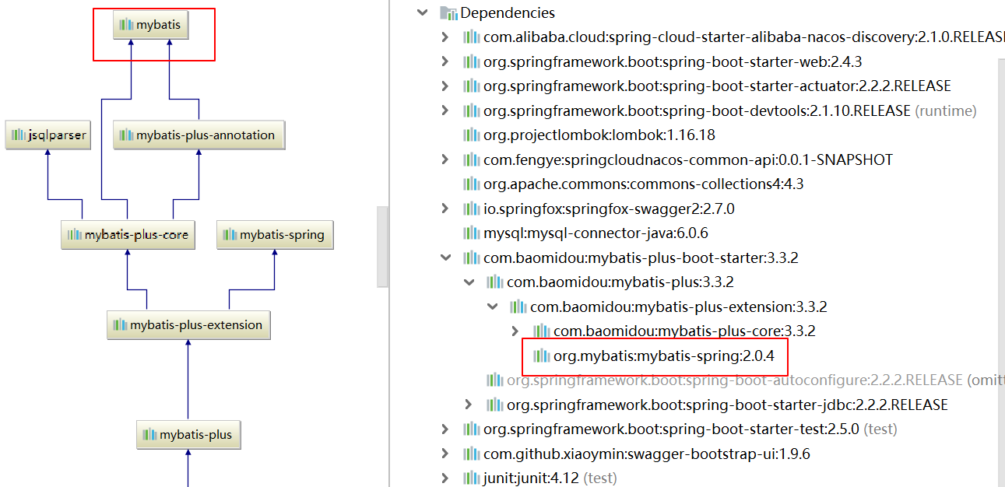Expand com.github.xiaoymin:swagger-bootstrap-ui:1.9.6

click(445, 454)
